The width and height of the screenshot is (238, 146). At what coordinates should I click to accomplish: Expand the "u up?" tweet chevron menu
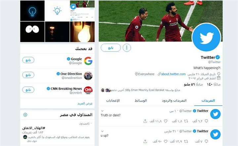pyautogui.click(x=102, y=131)
